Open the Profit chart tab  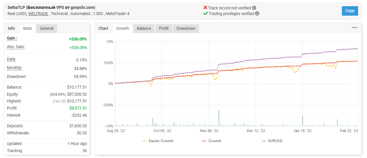[164, 28]
